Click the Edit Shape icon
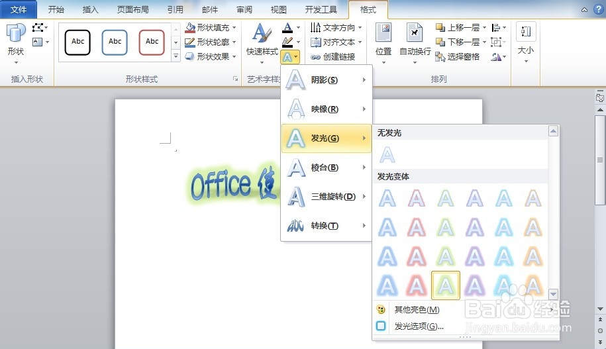 [x=40, y=27]
